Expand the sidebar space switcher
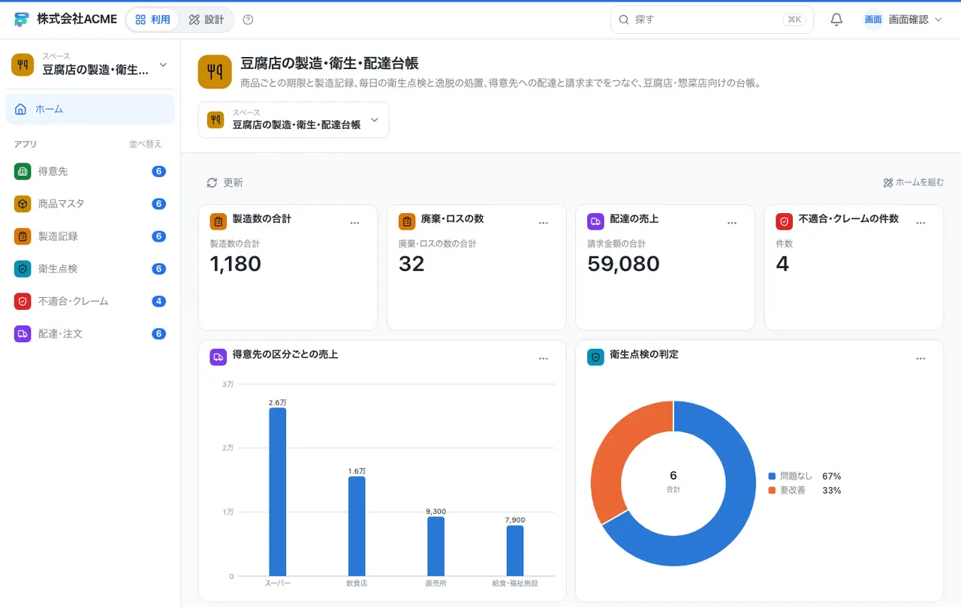The height and width of the screenshot is (607, 961). (90, 65)
